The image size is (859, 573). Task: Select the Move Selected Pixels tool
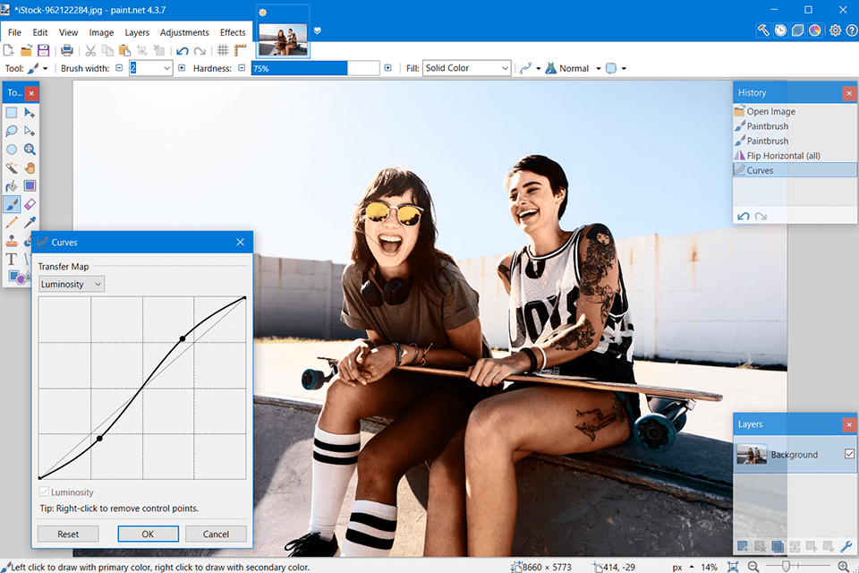[30, 113]
